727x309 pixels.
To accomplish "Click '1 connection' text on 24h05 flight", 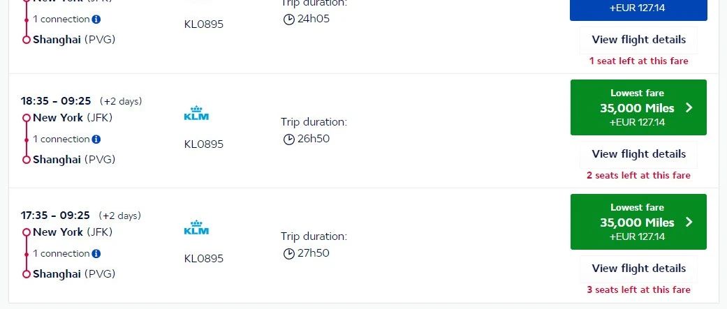I will [61, 20].
